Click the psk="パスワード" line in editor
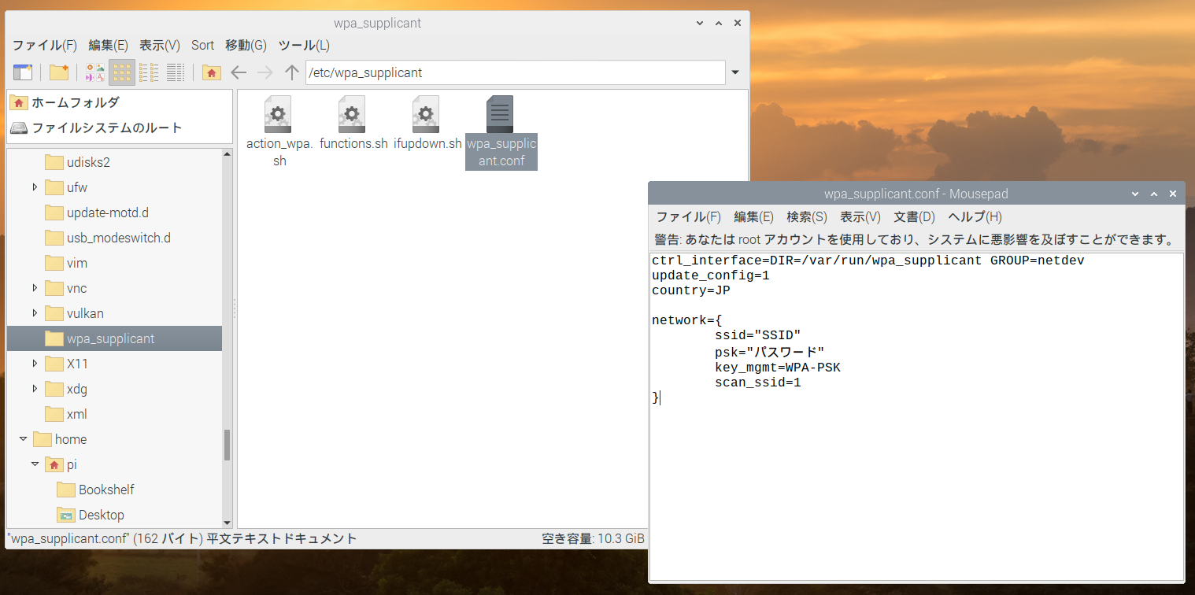1195x595 pixels. [769, 352]
